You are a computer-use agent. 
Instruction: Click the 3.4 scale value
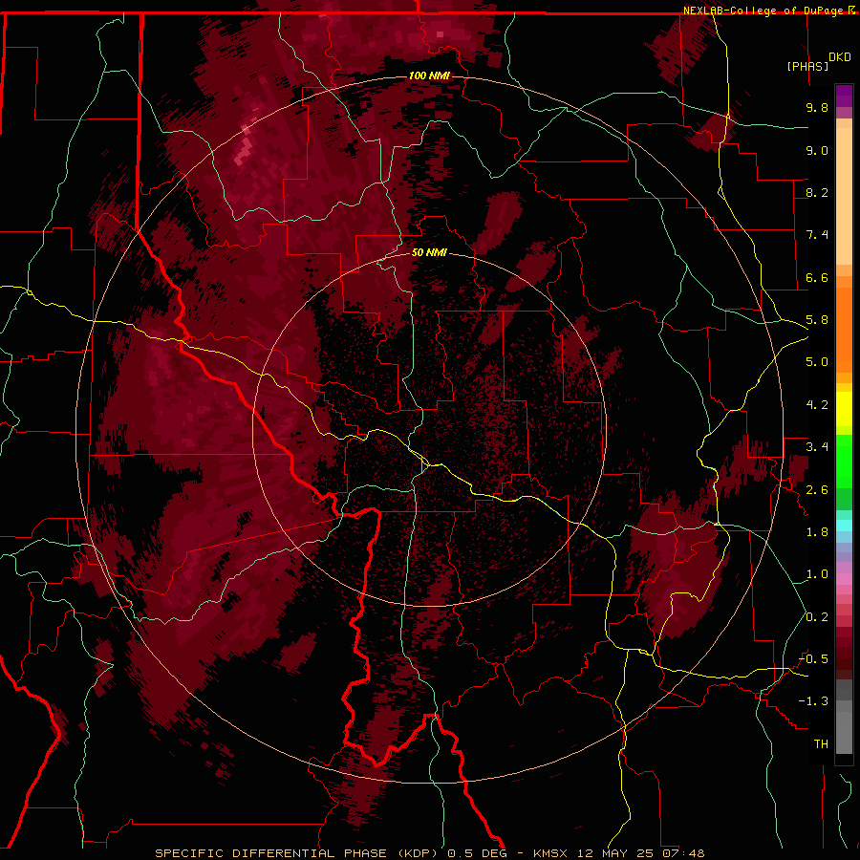817,447
